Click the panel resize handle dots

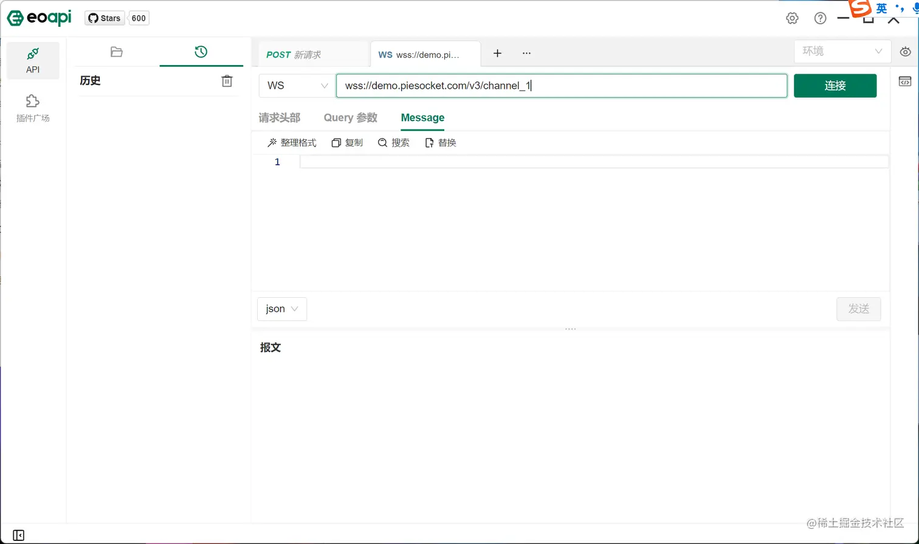570,329
